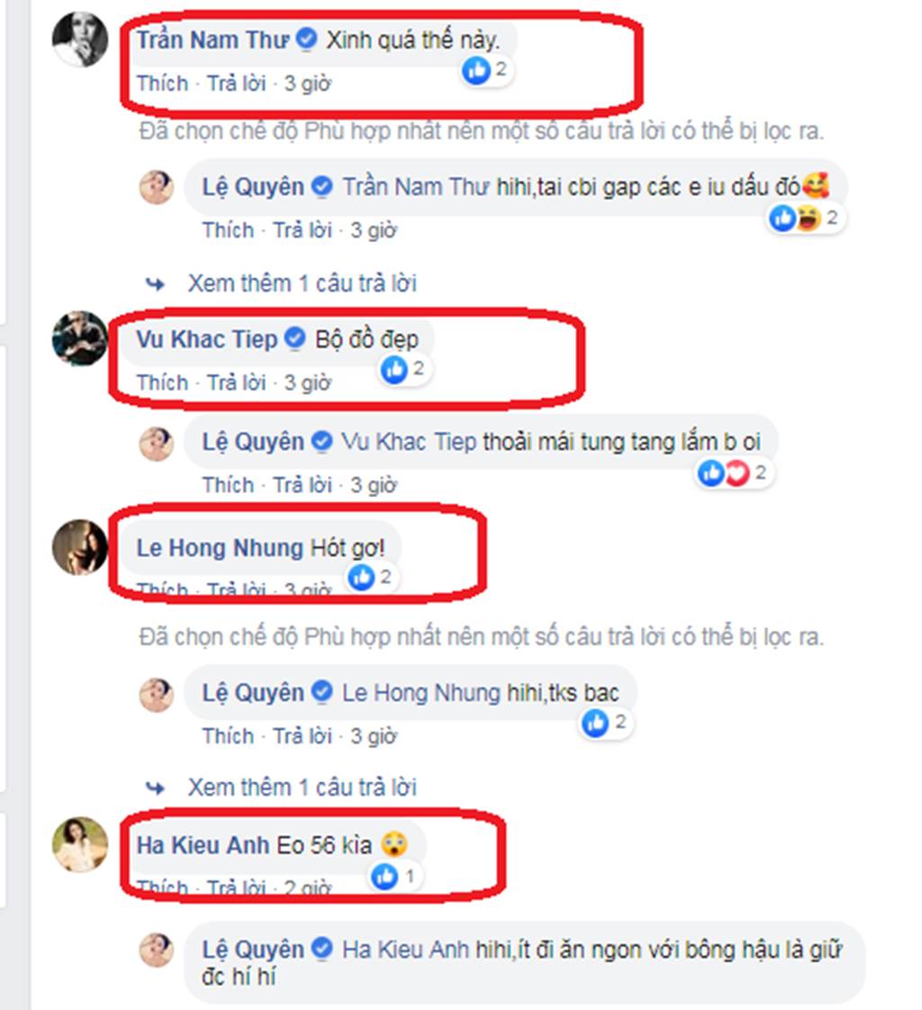Open Ha Kieu Anh's avatar thumbnail

pos(80,844)
